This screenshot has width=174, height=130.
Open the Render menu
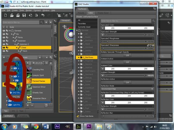pos(29,10)
